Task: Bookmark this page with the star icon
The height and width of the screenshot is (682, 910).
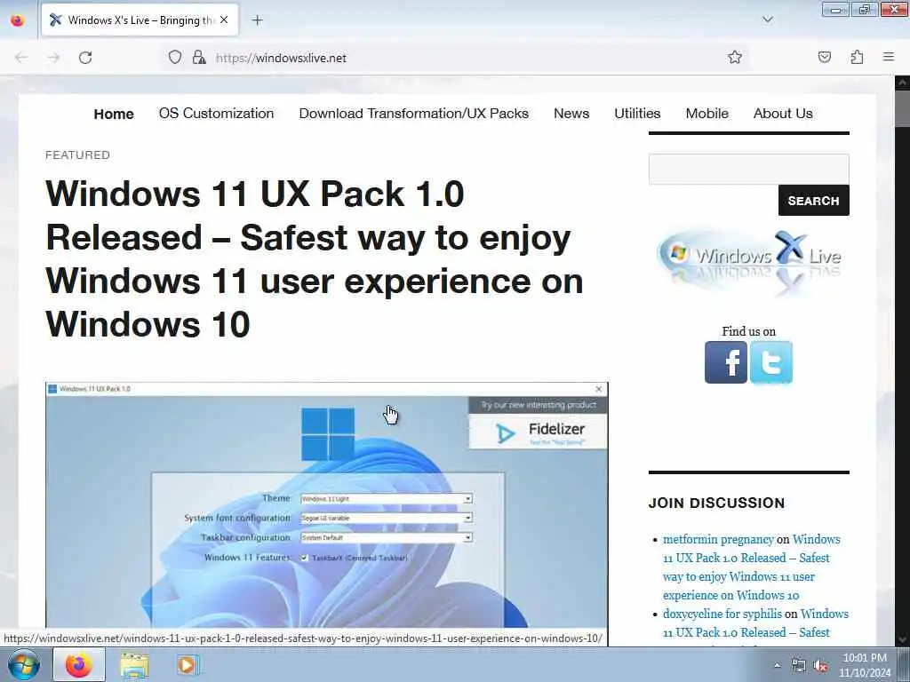Action: click(735, 58)
